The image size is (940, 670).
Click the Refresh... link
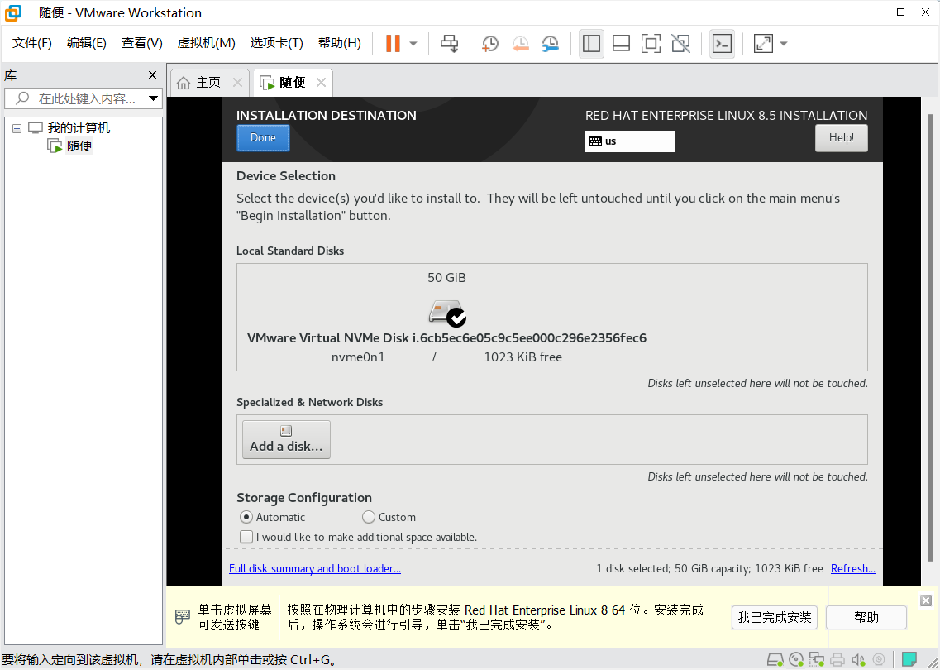click(853, 568)
